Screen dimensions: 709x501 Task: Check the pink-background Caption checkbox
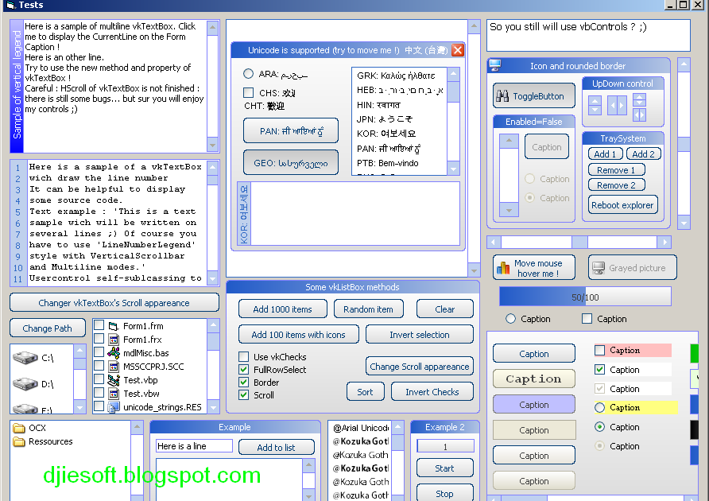click(599, 350)
